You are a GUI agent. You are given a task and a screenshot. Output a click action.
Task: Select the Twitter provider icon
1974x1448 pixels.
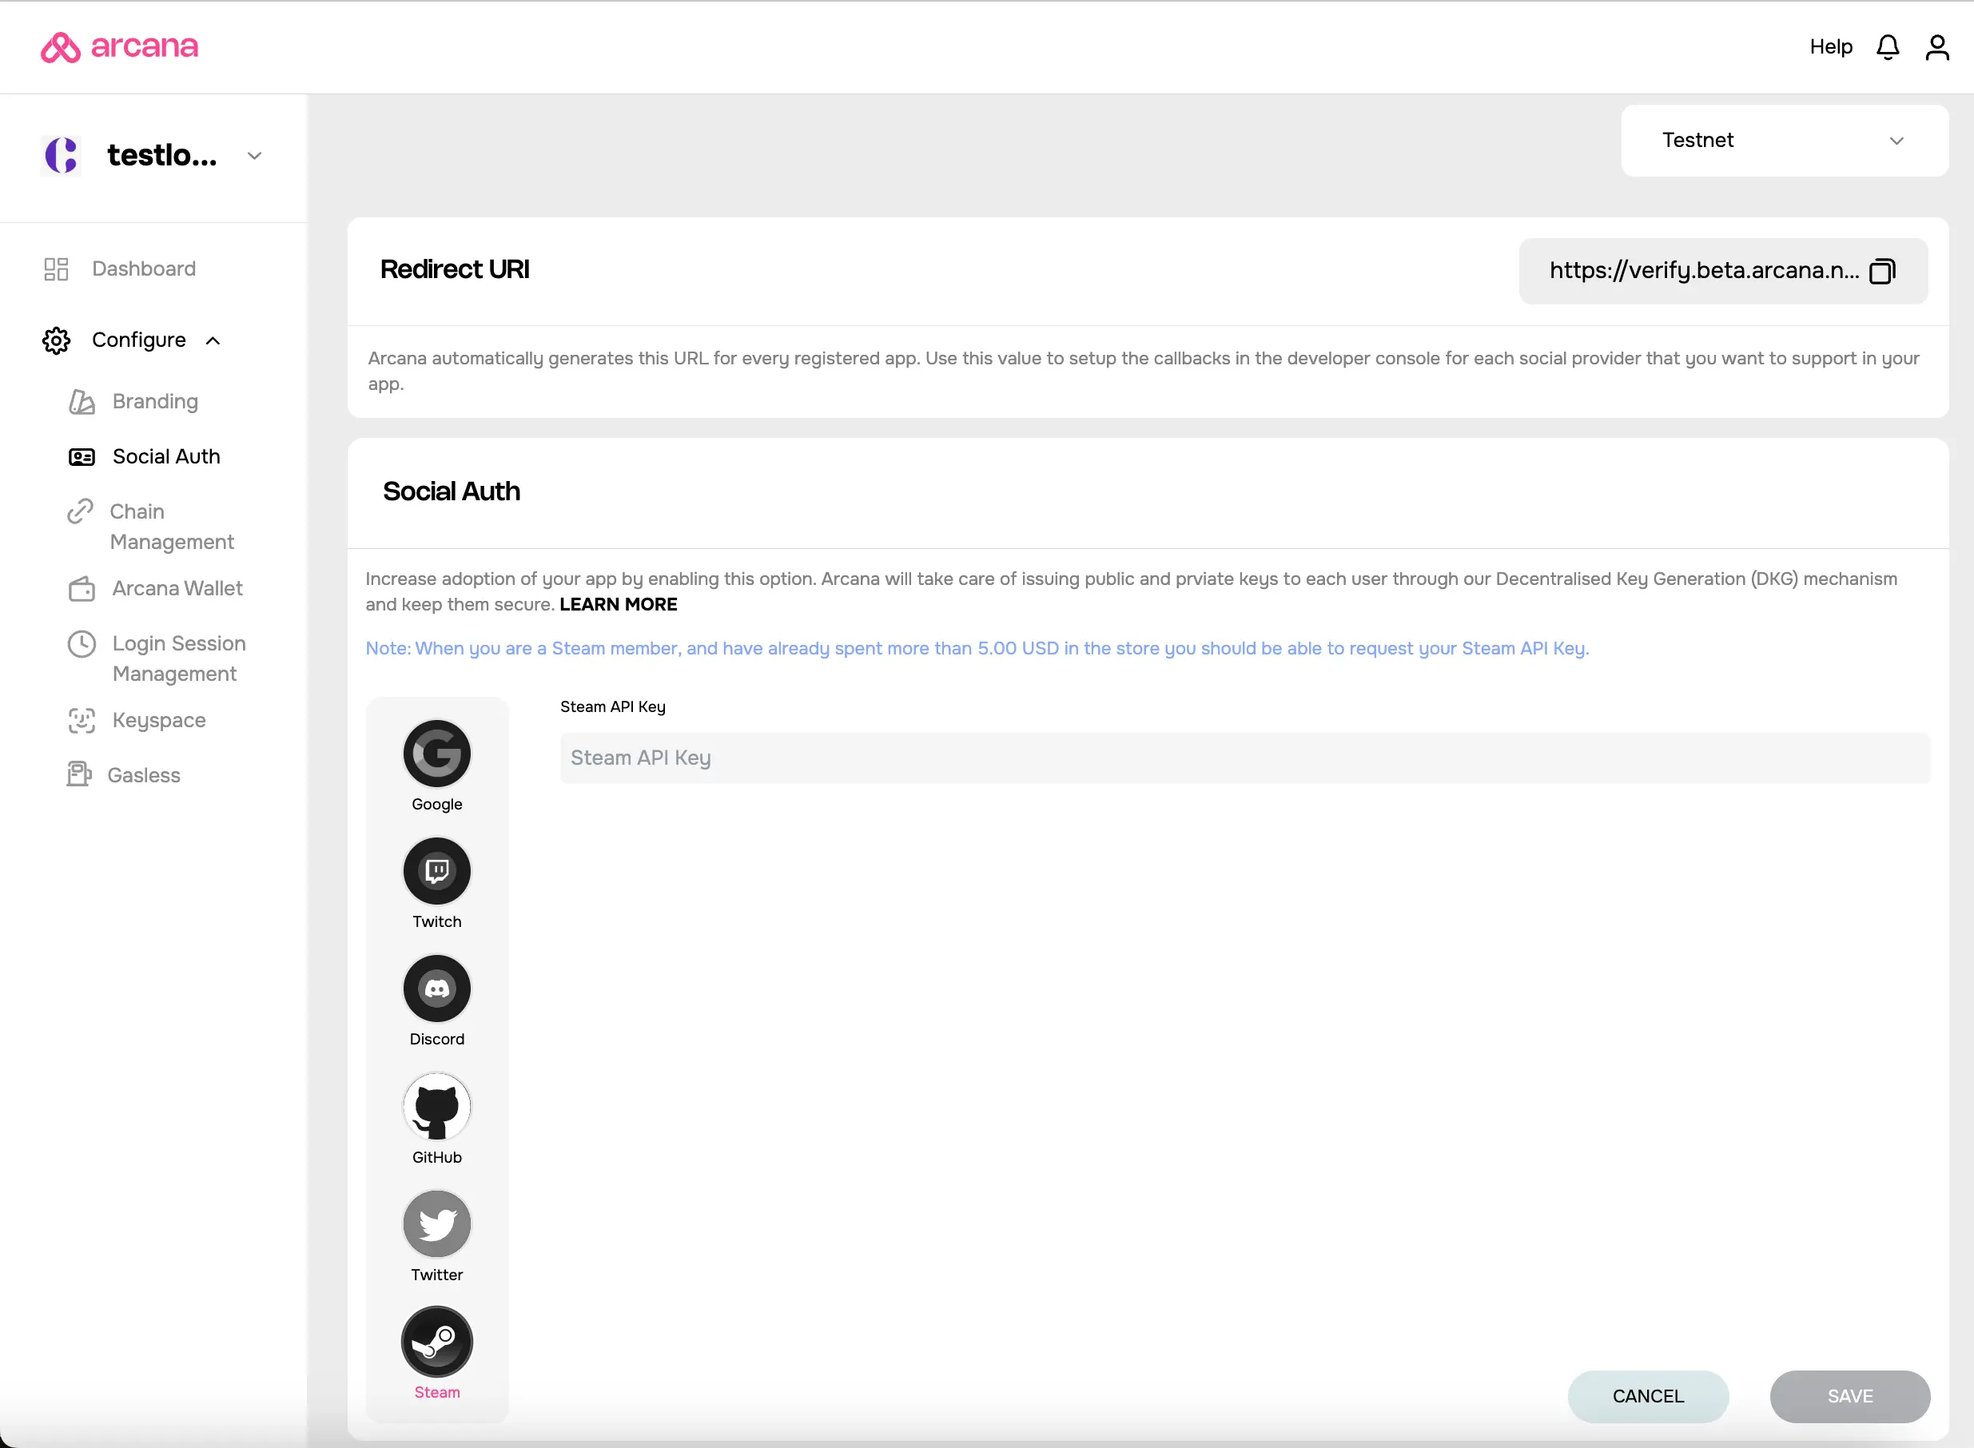[436, 1224]
